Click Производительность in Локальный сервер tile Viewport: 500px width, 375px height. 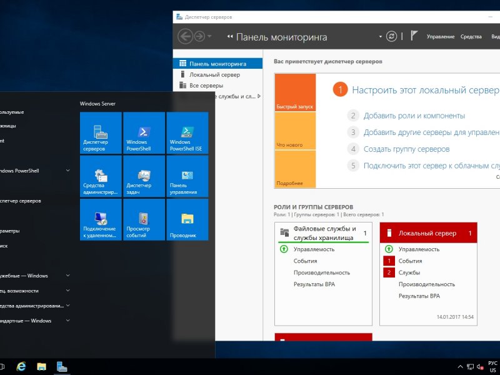coord(427,284)
